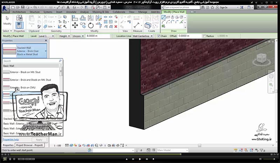280x163 pixels.
Task: Click the keyword search box in info center
Action: tap(182, 7)
